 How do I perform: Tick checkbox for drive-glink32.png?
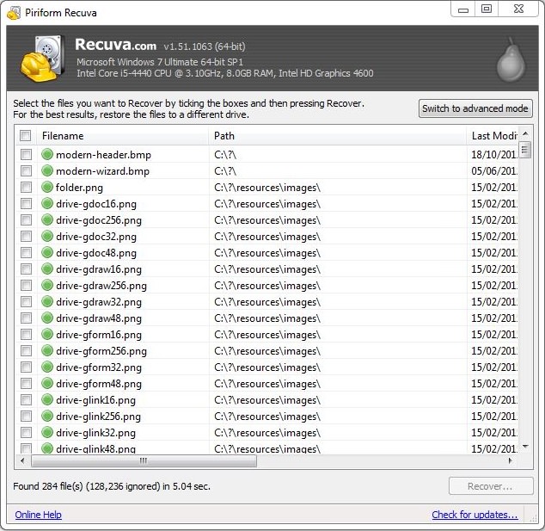pos(26,432)
